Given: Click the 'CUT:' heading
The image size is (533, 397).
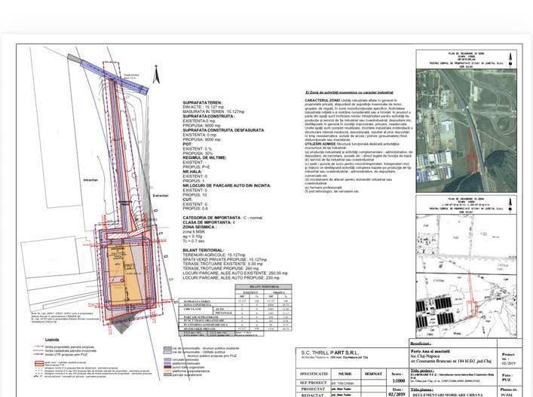Looking at the screenshot, I should pyautogui.click(x=188, y=200).
